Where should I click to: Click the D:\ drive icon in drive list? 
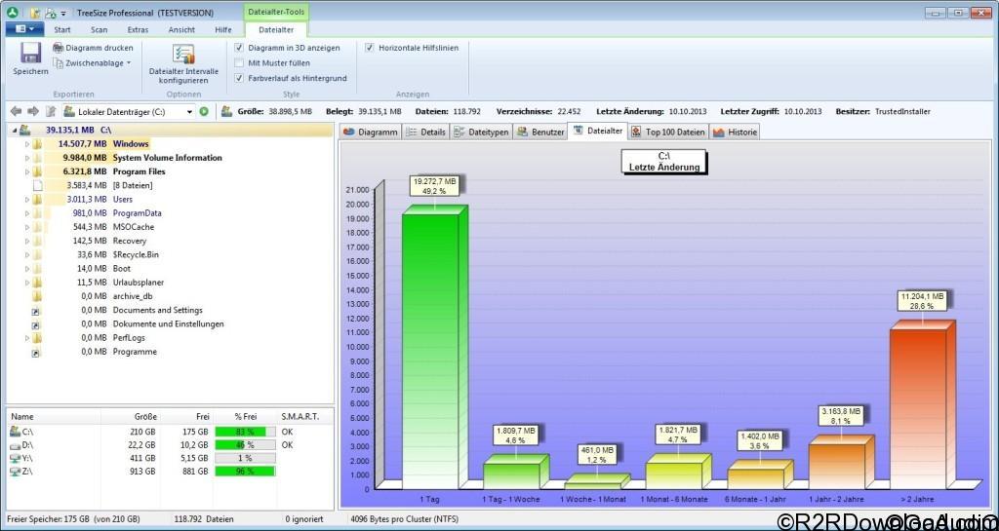tap(16, 445)
